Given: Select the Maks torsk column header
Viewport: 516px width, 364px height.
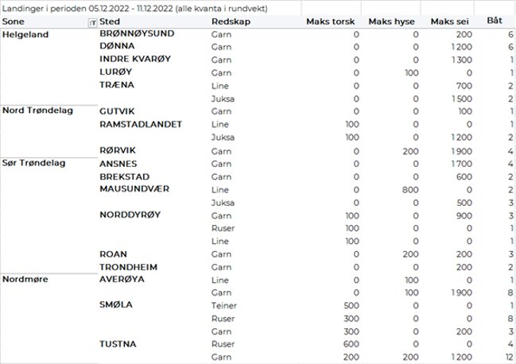Looking at the screenshot, I should [x=331, y=22].
